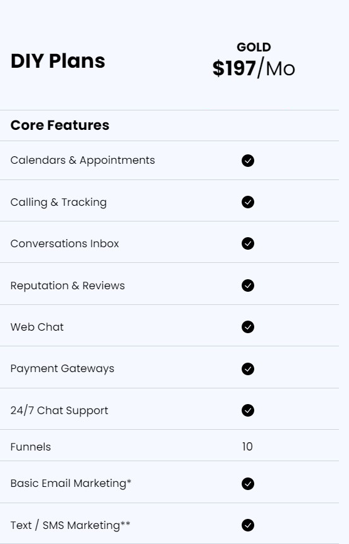Viewport: 349px width, 544px height.
Task: Click the 24/7 Chat Support checkmark icon
Action: [x=248, y=410]
